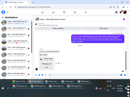Click the chat messages scrollbar
Image resolution: width=130 pixels, height=97 pixels.
click(x=126, y=61)
